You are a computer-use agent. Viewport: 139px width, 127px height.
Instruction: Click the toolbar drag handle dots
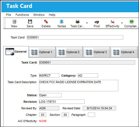[x=5, y=24]
